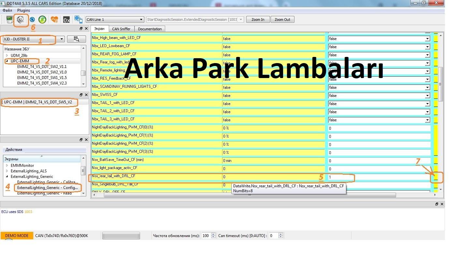This screenshot has width=456, height=253.
Task: Expand the ExternalLighting_ALS tree node
Action: point(7,171)
